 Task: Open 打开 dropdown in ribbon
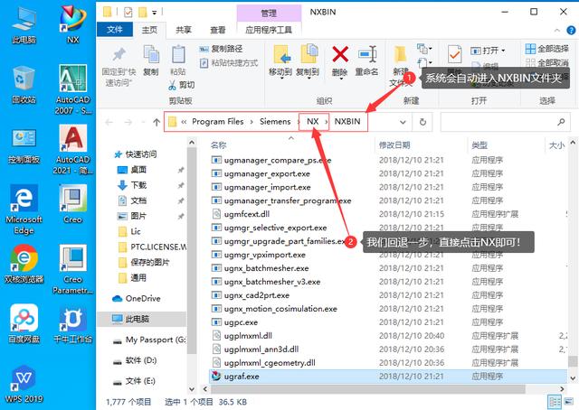[488, 51]
